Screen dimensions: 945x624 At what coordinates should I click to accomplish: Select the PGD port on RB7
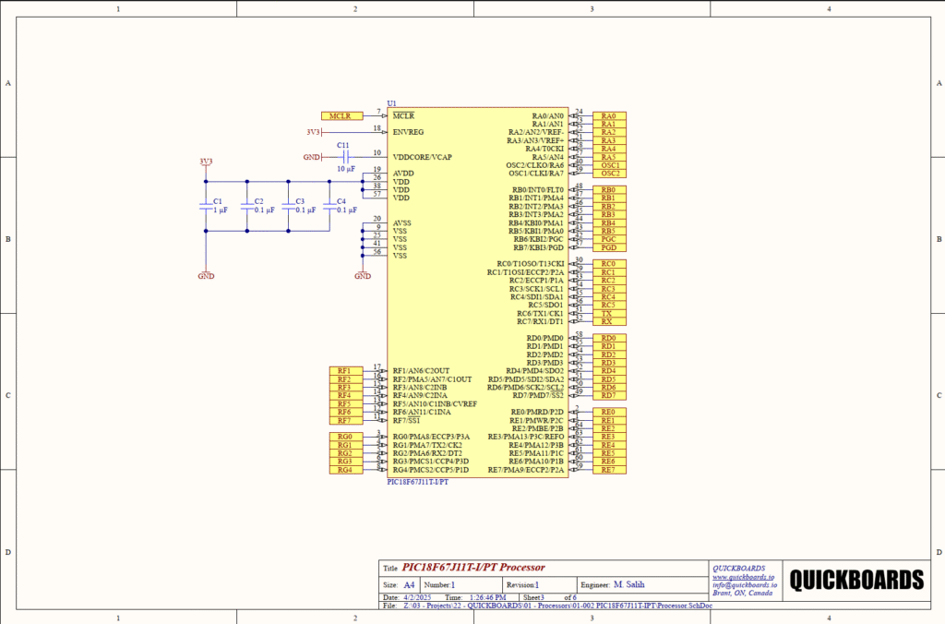609,247
